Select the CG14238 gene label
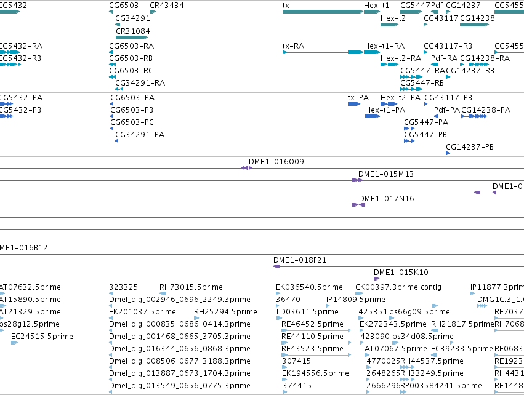Image resolution: width=524 pixels, height=395 pixels. point(477,18)
